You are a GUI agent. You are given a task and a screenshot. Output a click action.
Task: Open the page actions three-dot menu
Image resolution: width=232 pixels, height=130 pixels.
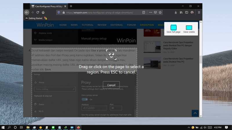(151, 12)
